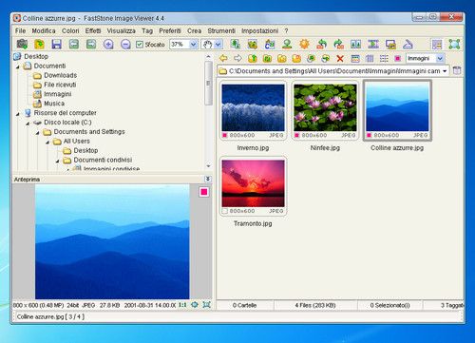The height and width of the screenshot is (343, 475).
Task: Click the Zoom Out magnifier icon
Action: pos(125,44)
